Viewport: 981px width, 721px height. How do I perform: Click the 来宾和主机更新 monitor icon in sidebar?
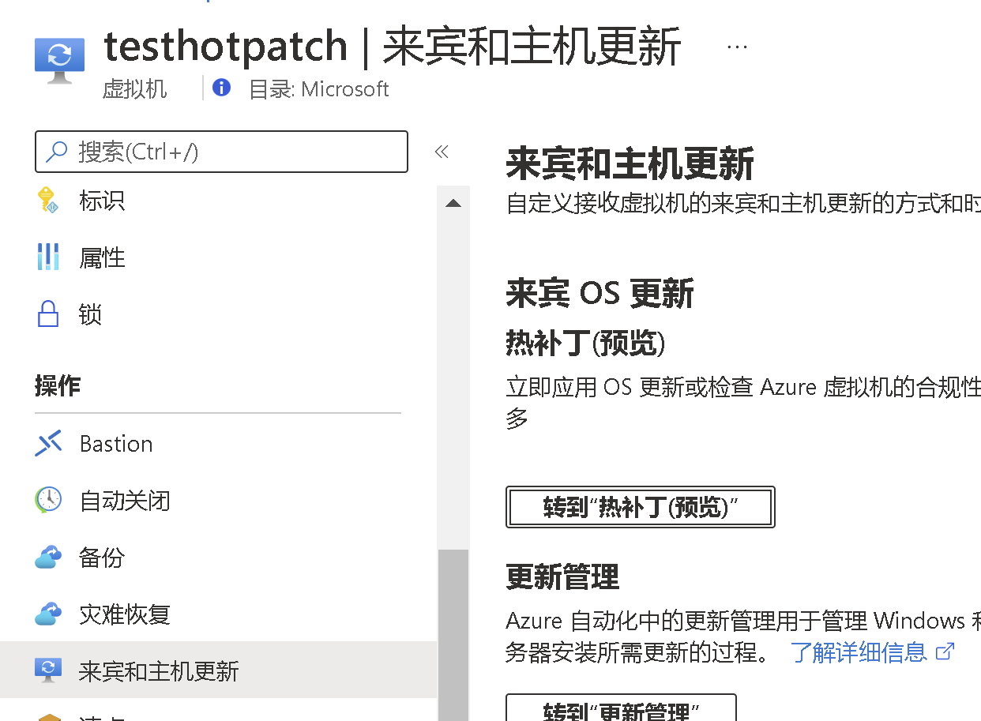(48, 670)
